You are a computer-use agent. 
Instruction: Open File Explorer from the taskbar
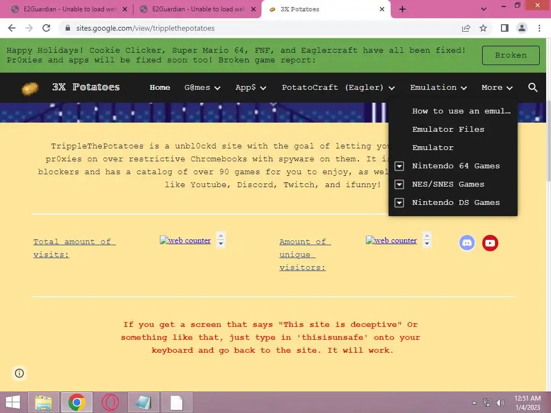point(44,402)
